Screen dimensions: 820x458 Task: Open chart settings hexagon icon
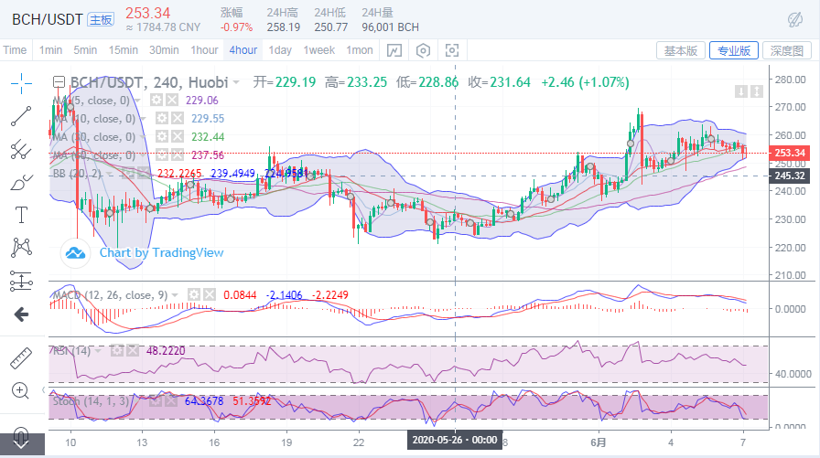[423, 50]
